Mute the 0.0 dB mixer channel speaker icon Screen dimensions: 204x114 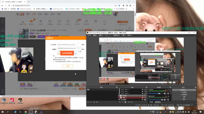(165, 100)
